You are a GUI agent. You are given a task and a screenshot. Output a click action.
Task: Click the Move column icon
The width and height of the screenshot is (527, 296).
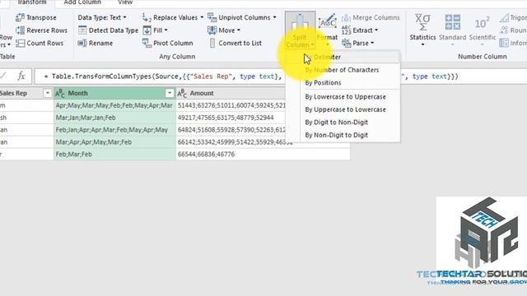(212, 30)
